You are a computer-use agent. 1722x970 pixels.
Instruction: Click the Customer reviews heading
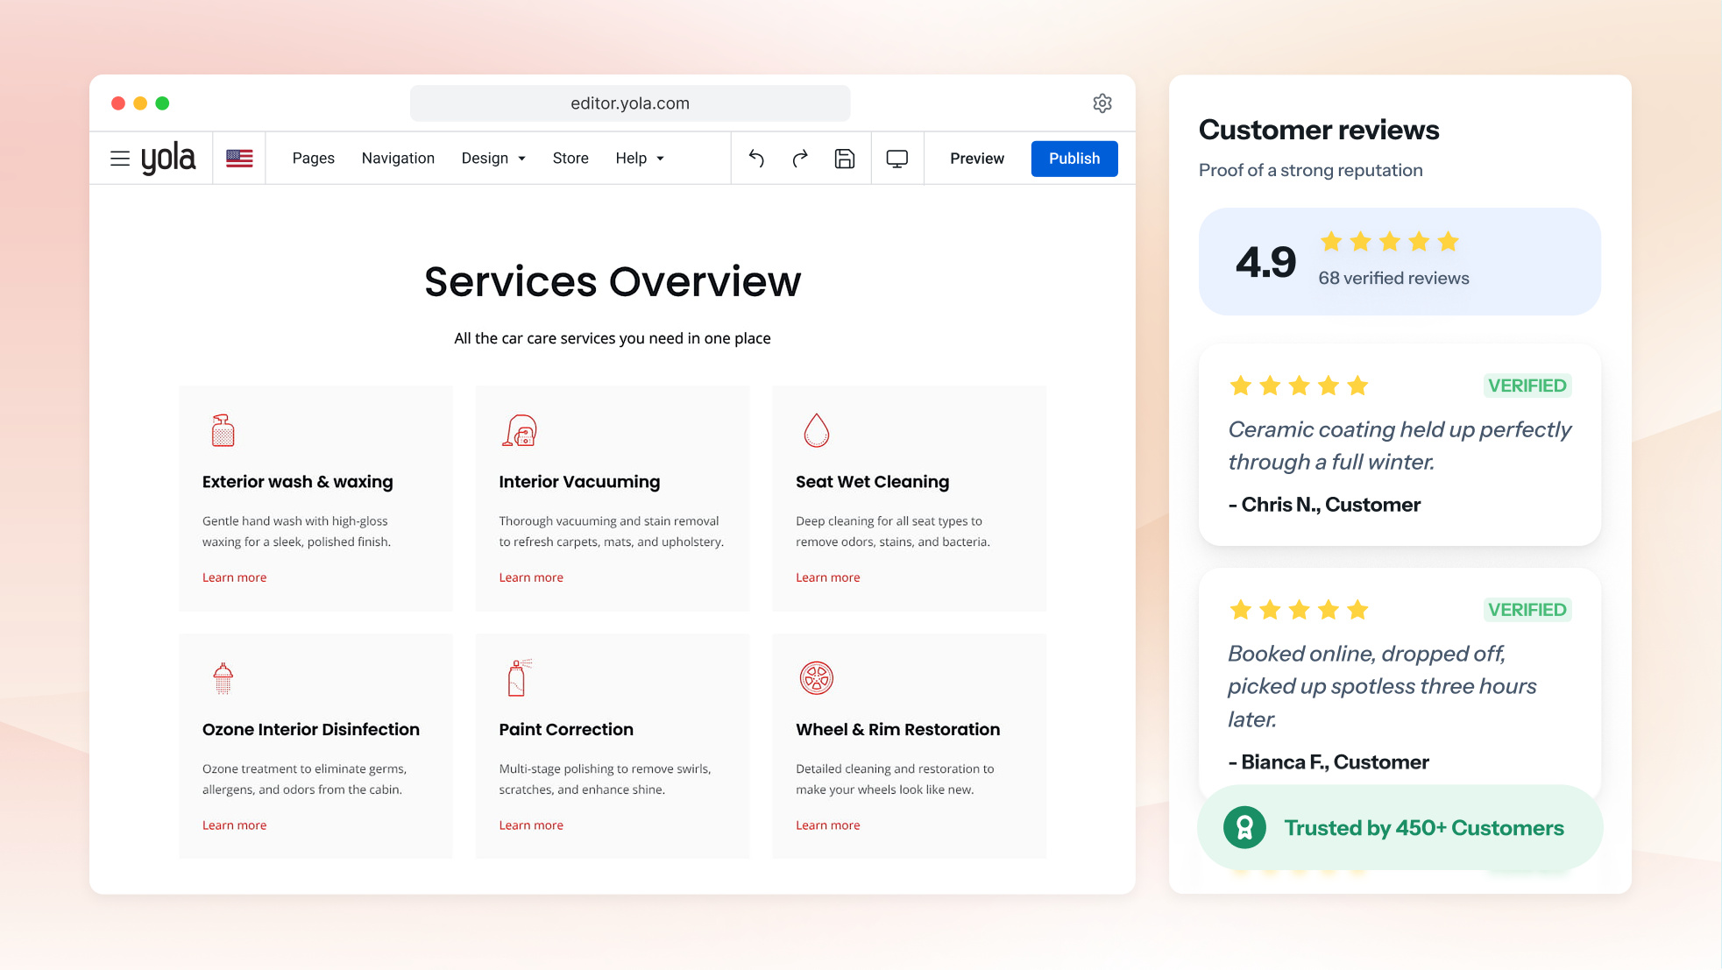1319,130
